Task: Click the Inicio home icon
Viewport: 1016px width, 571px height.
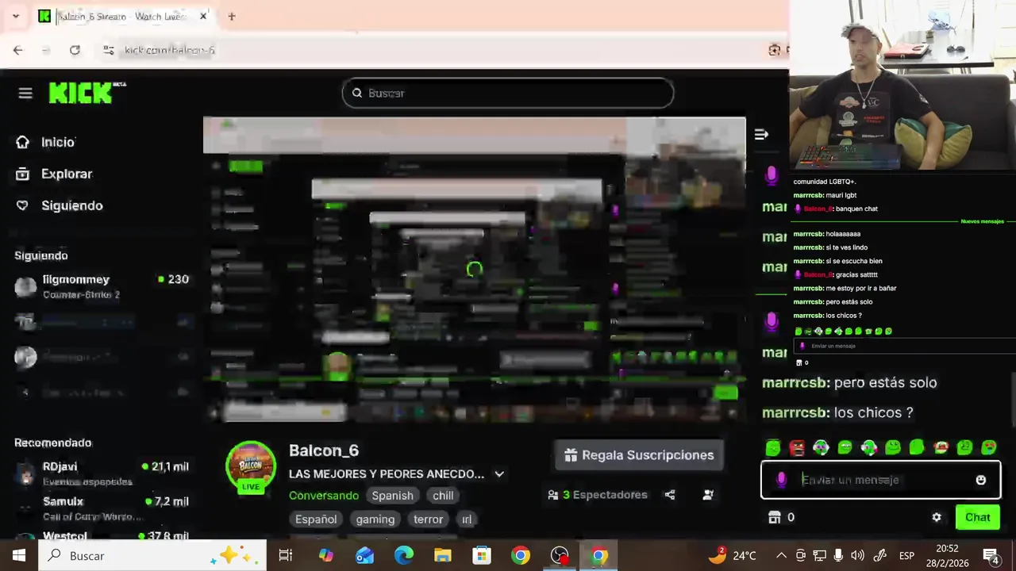Action: [22, 142]
